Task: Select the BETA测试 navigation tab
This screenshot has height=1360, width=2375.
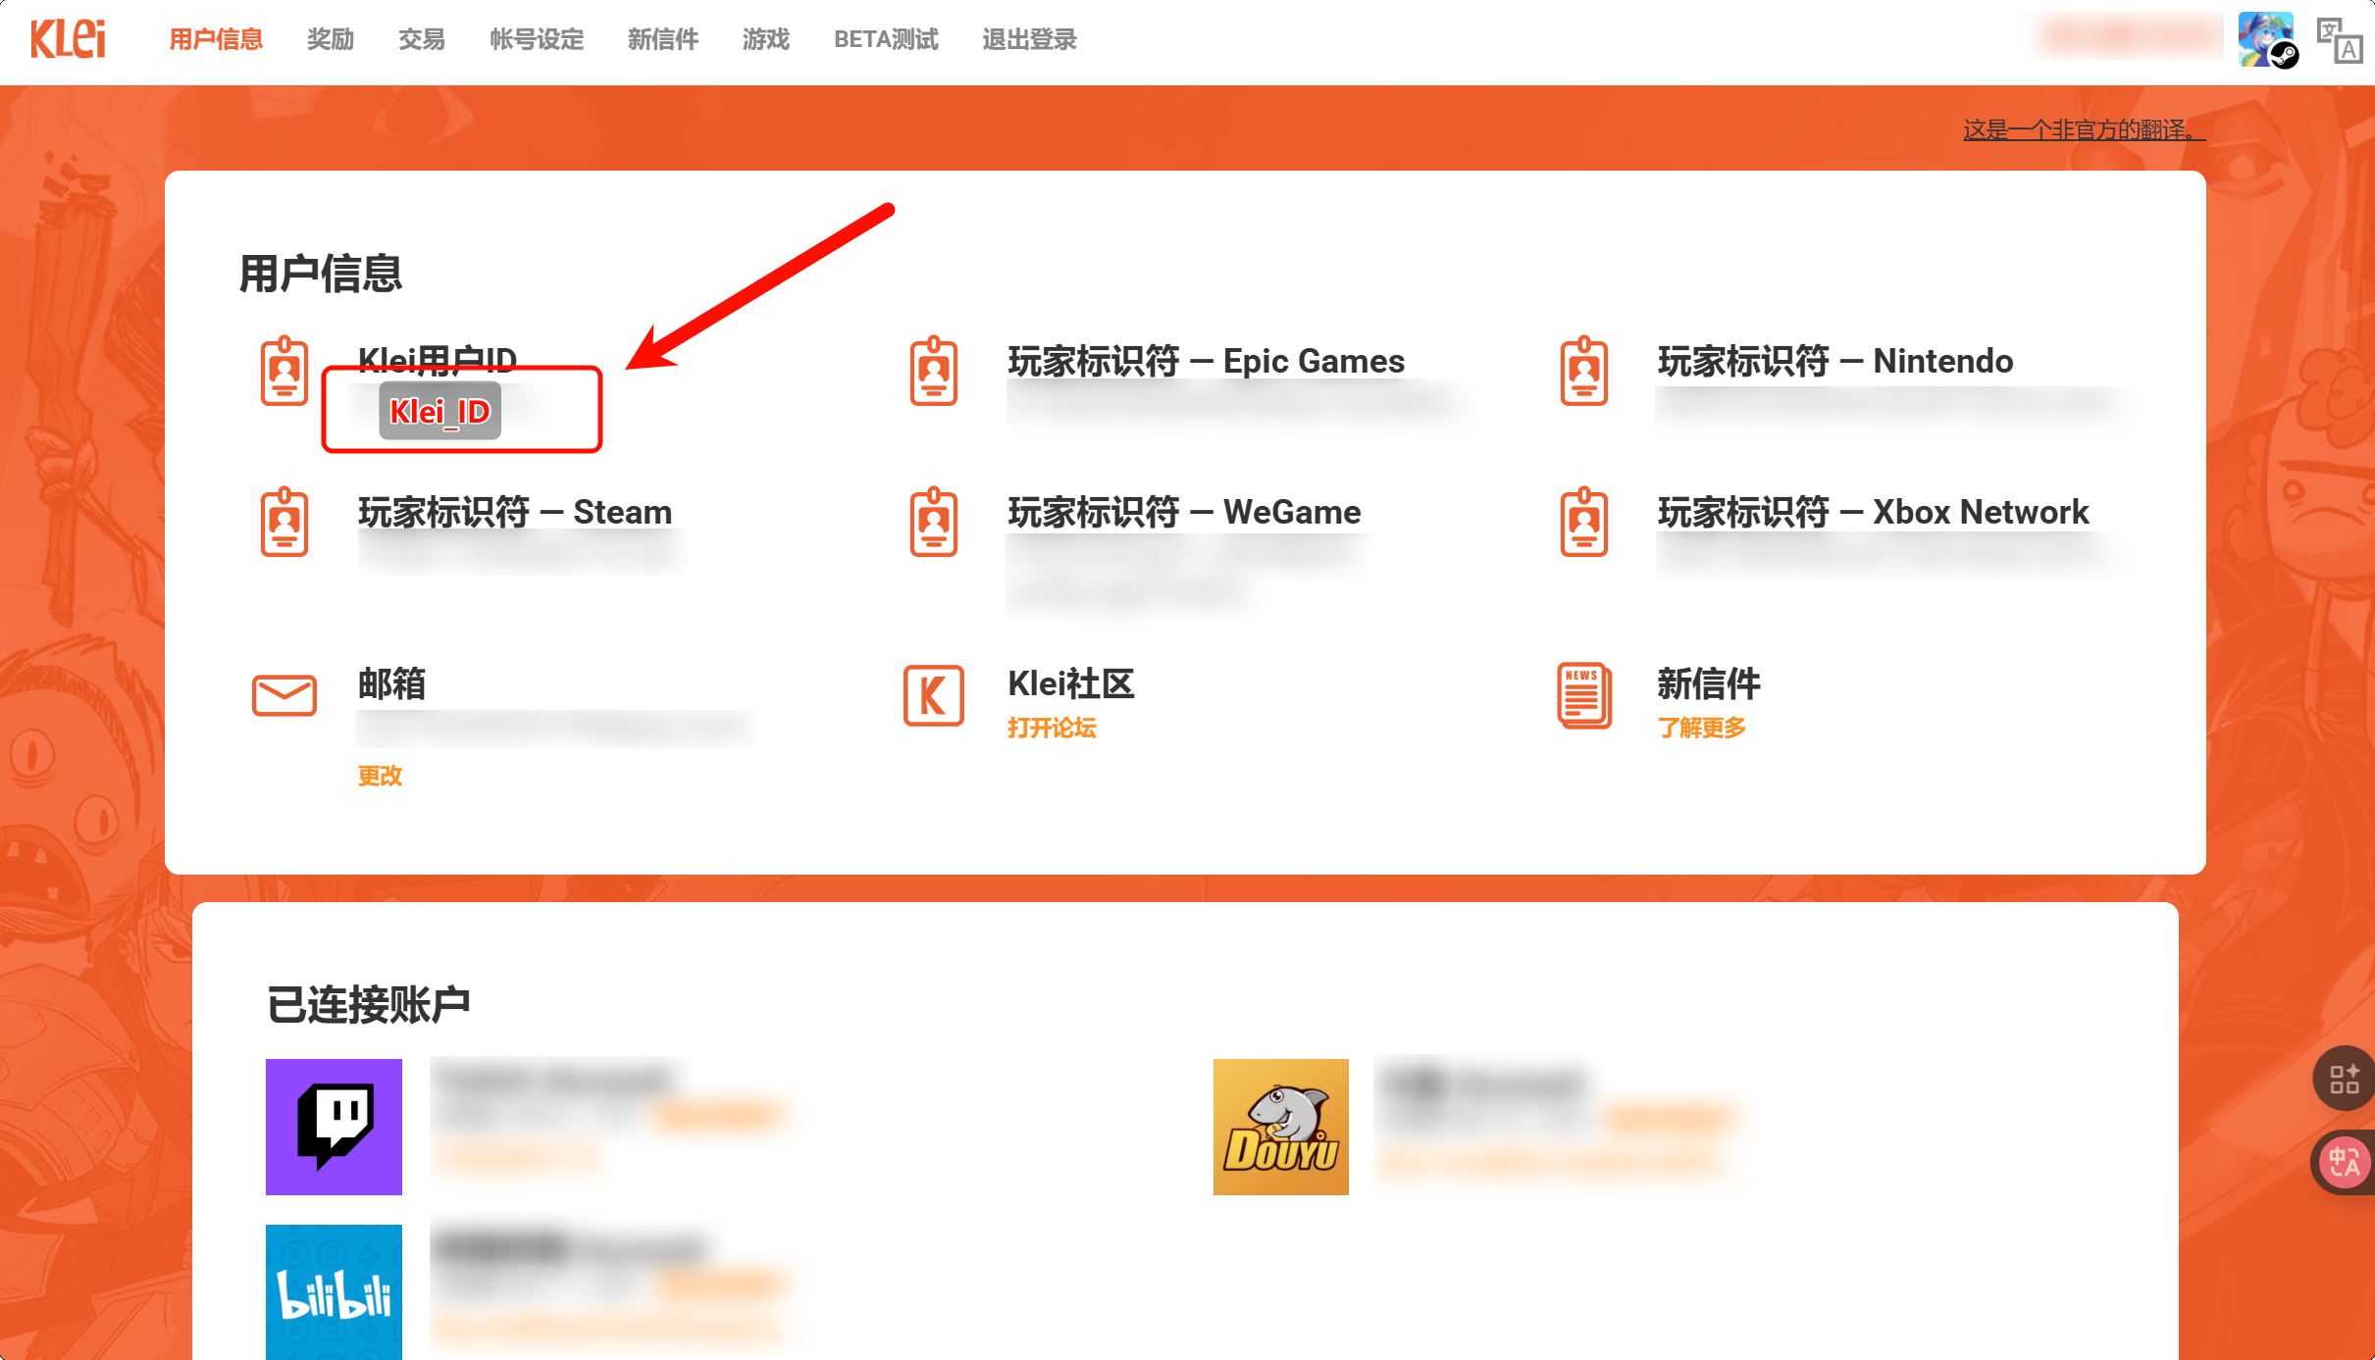Action: coord(886,39)
